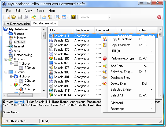This screenshot has height=127, width=166.
Task: Open the Tools menu
Action: click(40, 11)
